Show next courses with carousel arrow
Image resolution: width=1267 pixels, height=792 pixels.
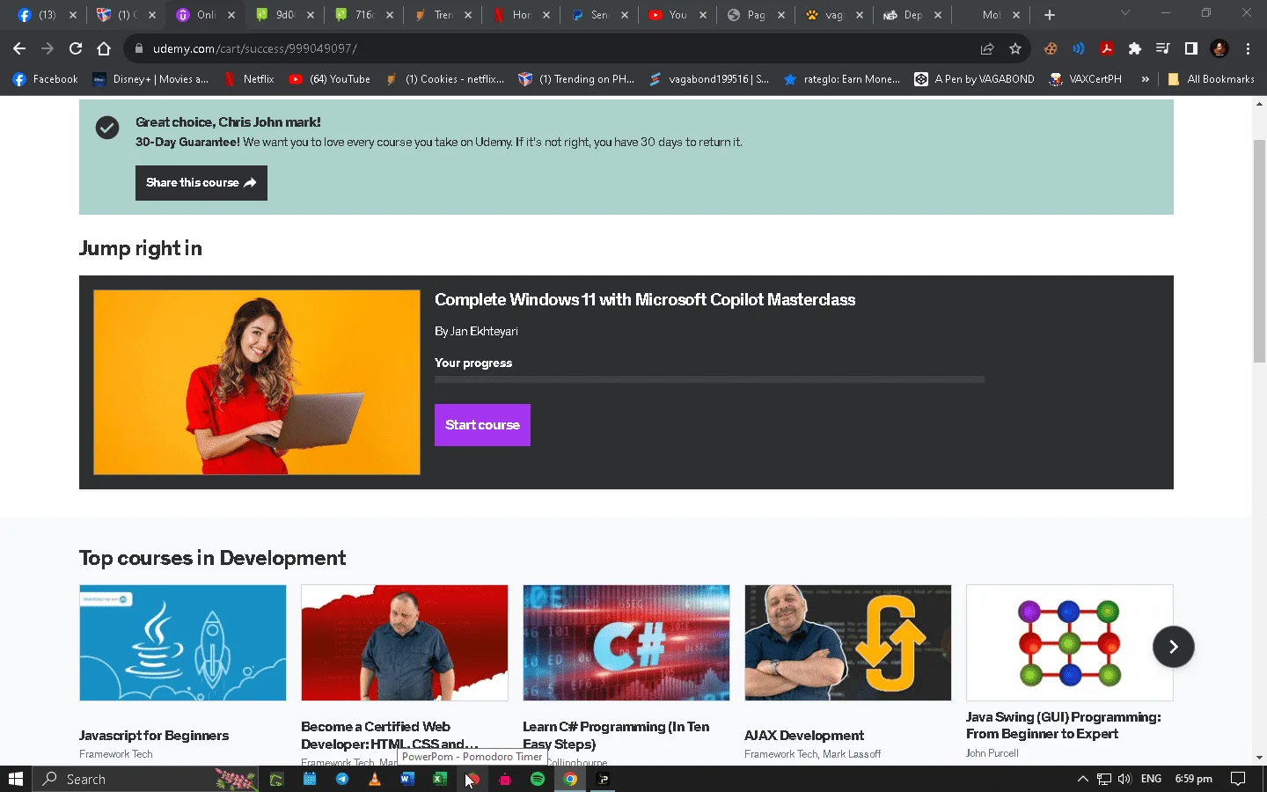pos(1173,647)
